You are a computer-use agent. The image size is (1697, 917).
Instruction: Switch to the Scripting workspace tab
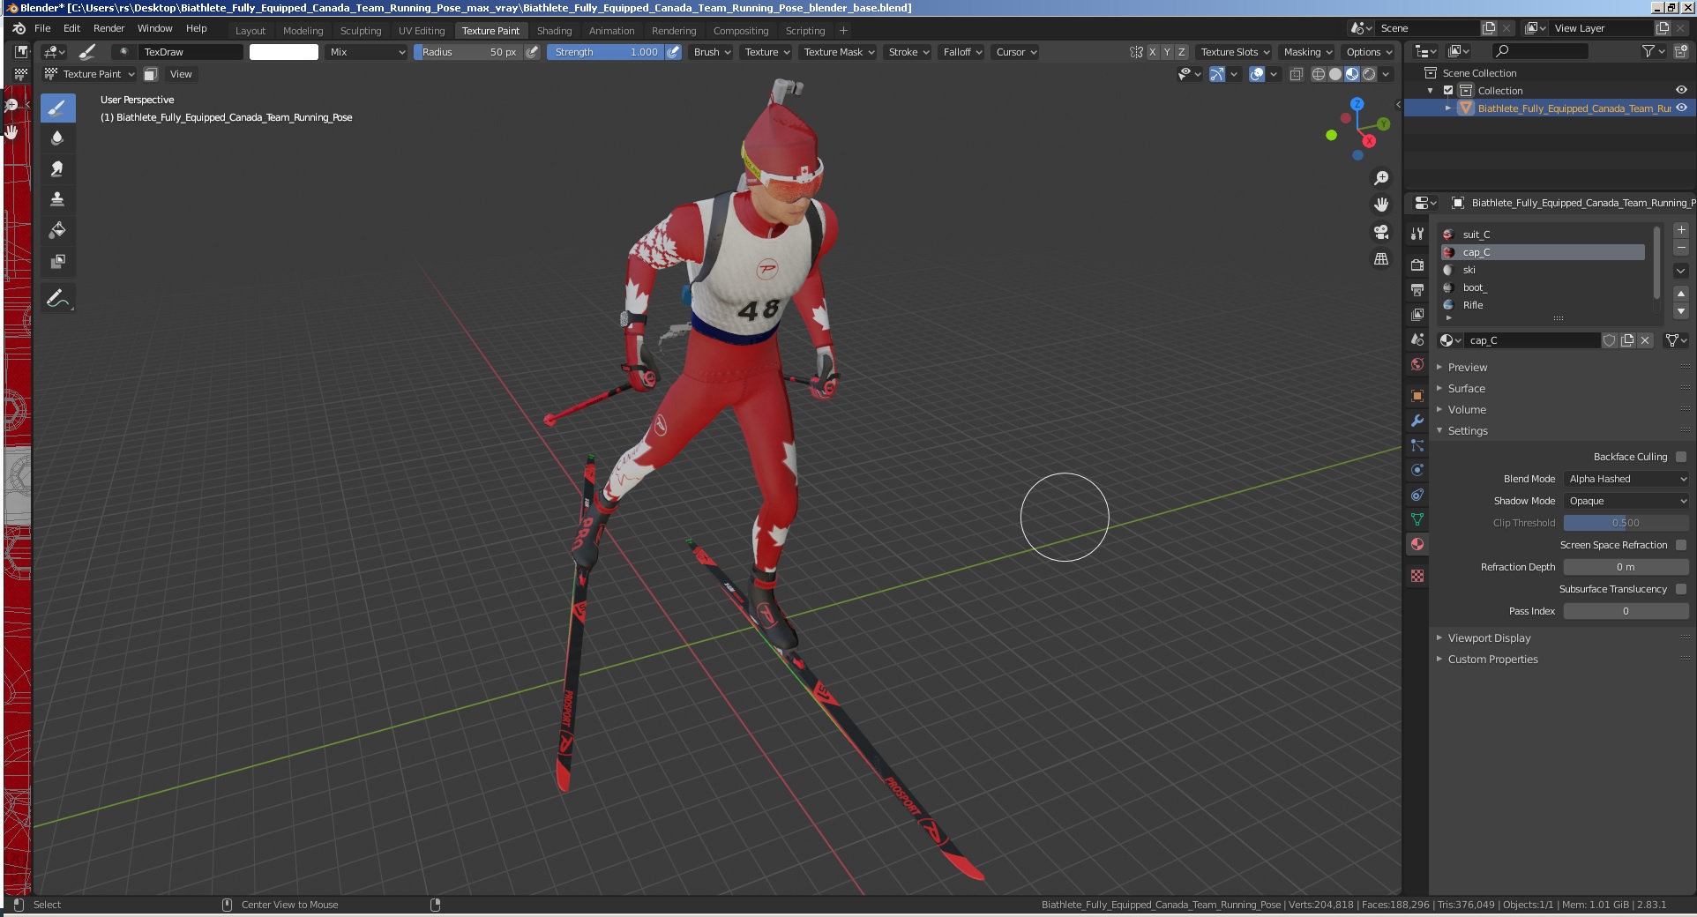pyautogui.click(x=805, y=31)
